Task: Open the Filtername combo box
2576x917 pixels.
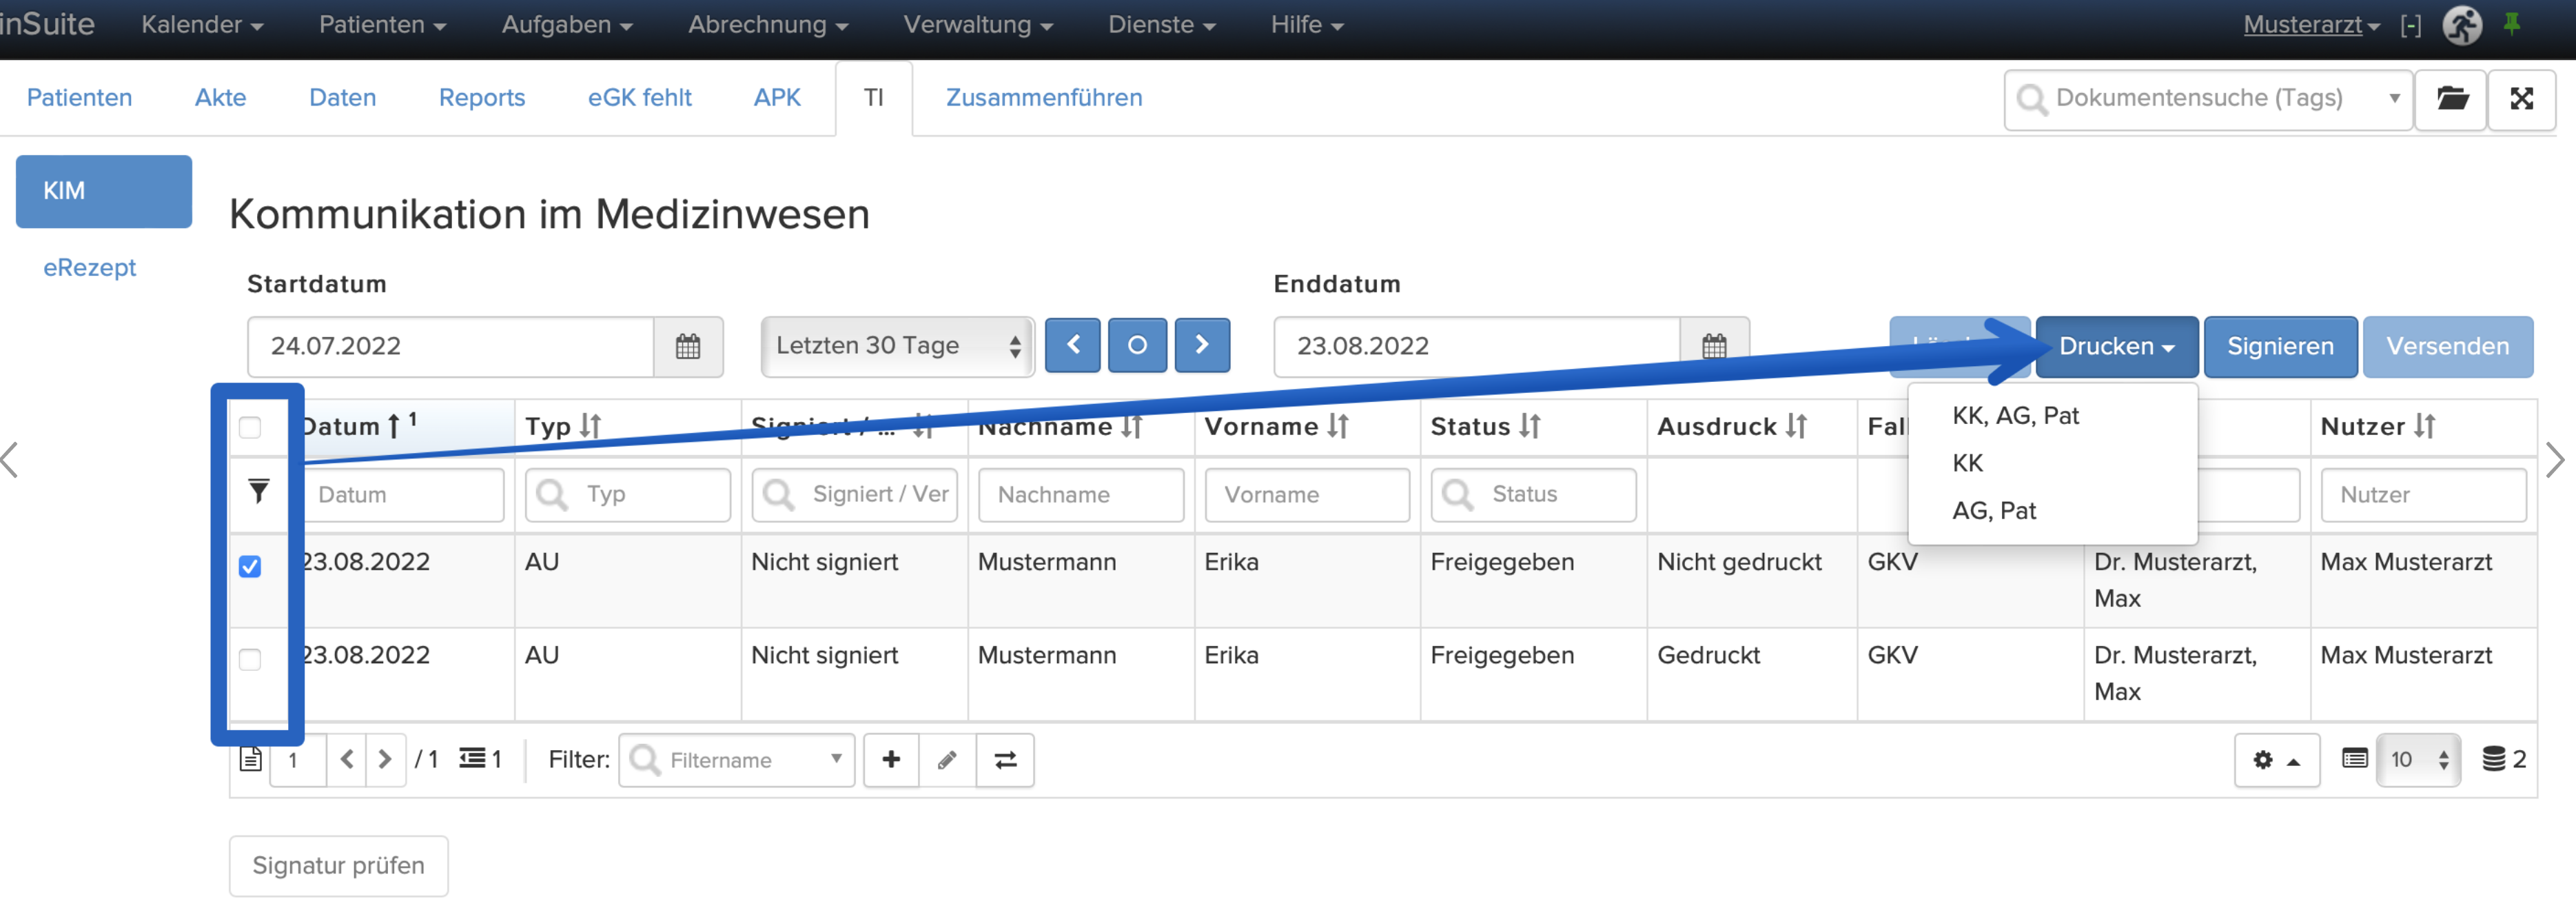Action: 737,760
